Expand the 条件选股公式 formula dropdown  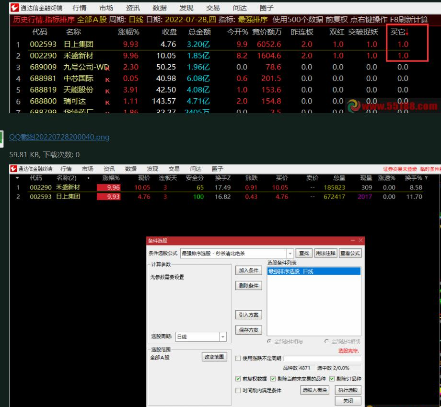coord(290,254)
